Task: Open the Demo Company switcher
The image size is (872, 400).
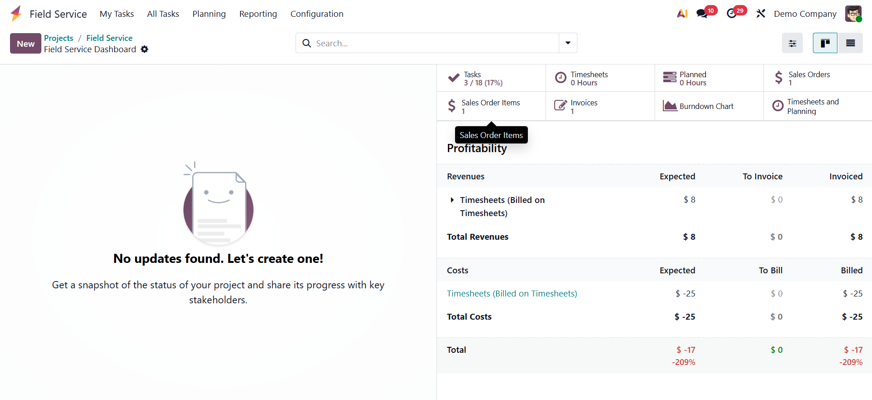Action: (x=805, y=14)
